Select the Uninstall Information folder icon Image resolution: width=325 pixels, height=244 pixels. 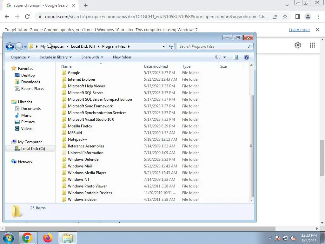pyautogui.click(x=64, y=153)
